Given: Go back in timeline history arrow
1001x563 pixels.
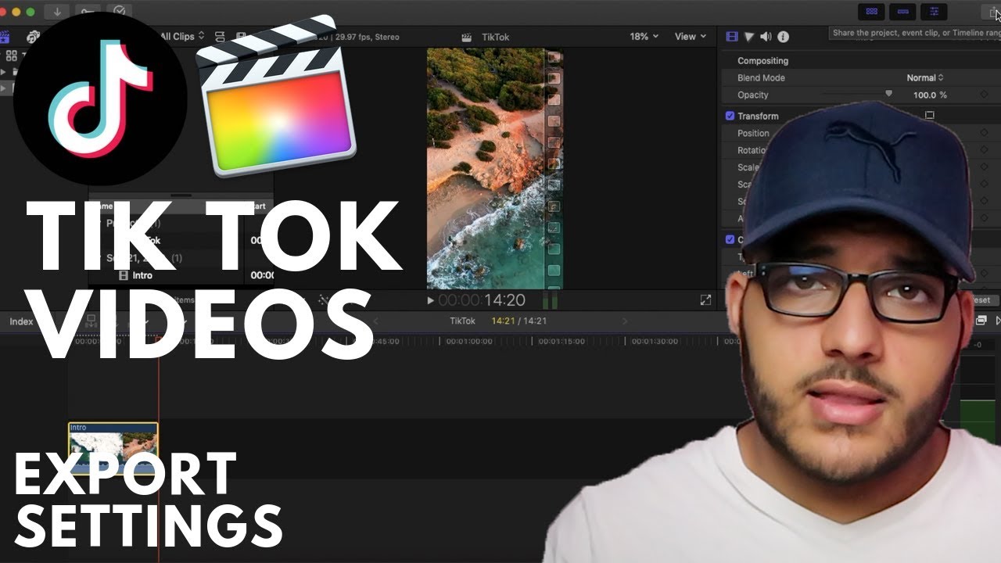Looking at the screenshot, I should point(375,321).
